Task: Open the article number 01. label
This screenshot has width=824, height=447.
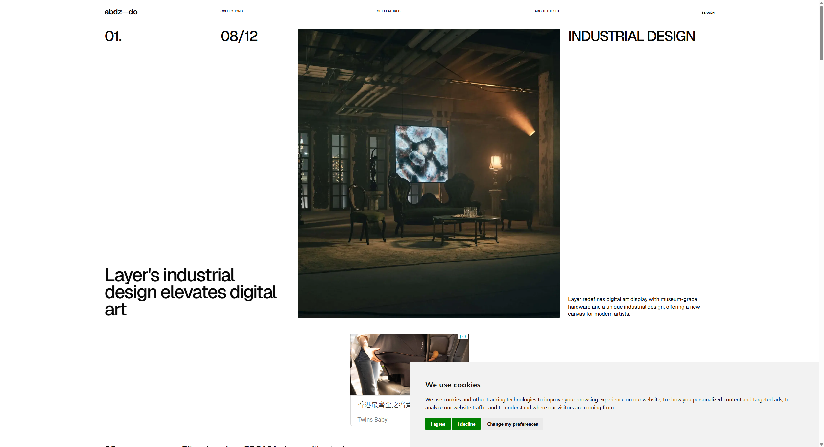Action: tap(113, 36)
